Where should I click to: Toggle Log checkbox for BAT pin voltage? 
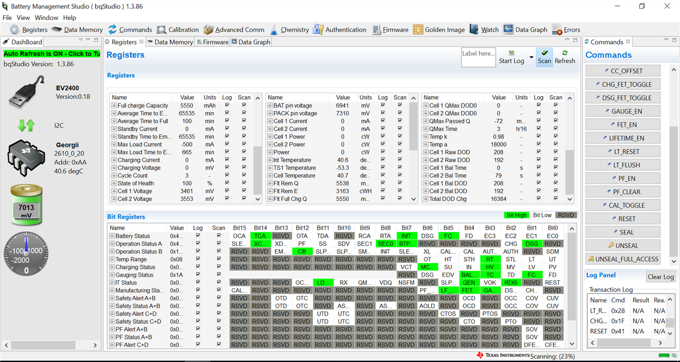(x=383, y=105)
